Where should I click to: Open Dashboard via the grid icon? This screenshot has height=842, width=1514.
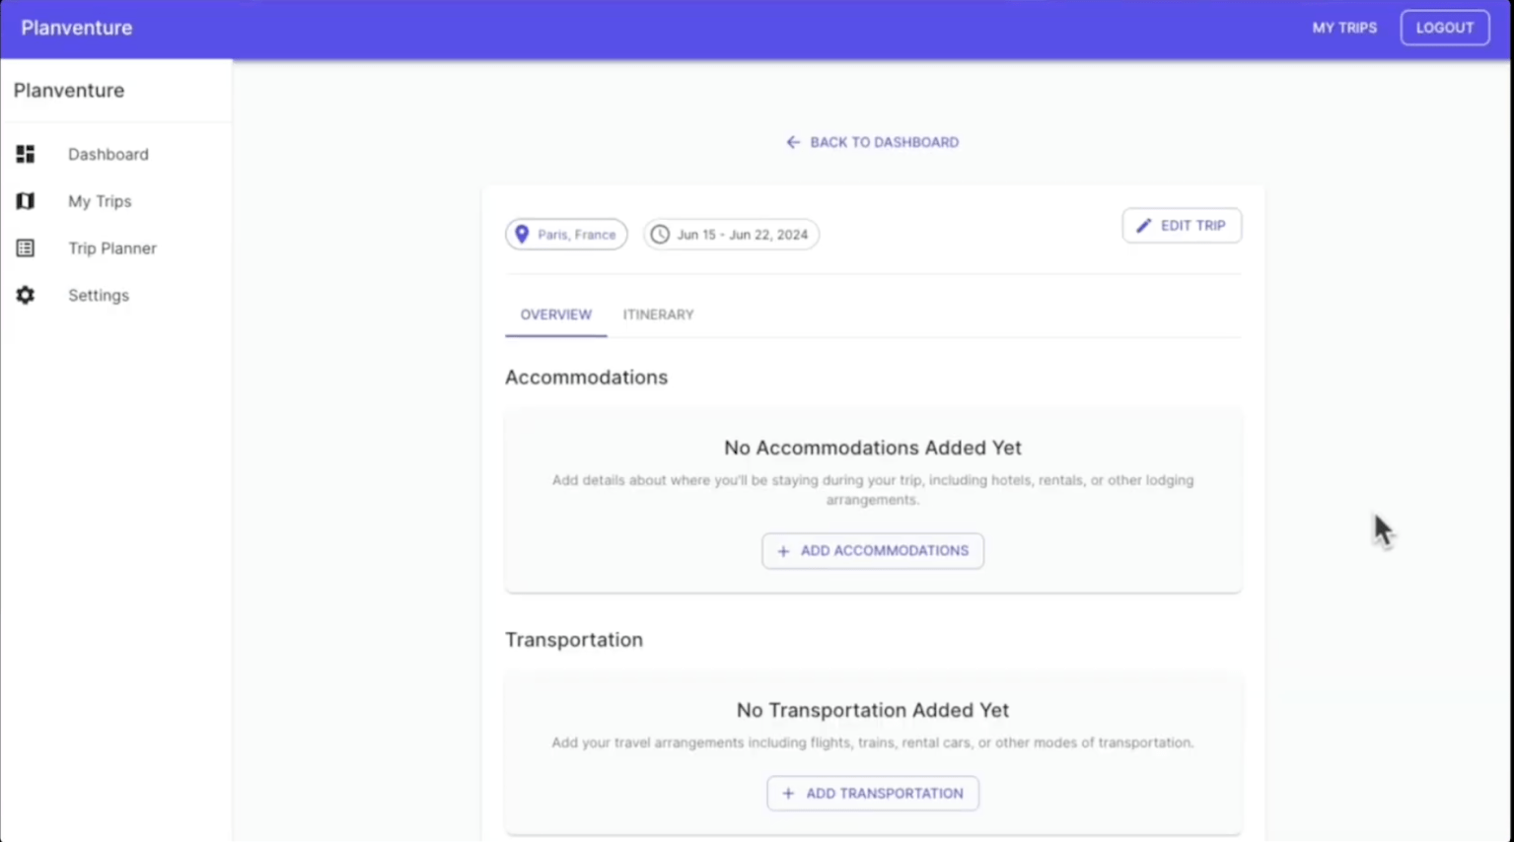25,154
